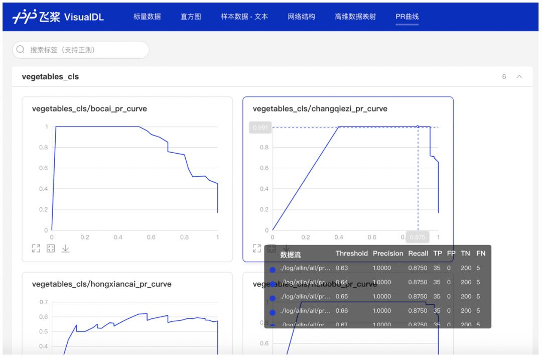Screen dimensions: 542x358
Task: Open the 高维数据映射 tab
Action: 355,17
